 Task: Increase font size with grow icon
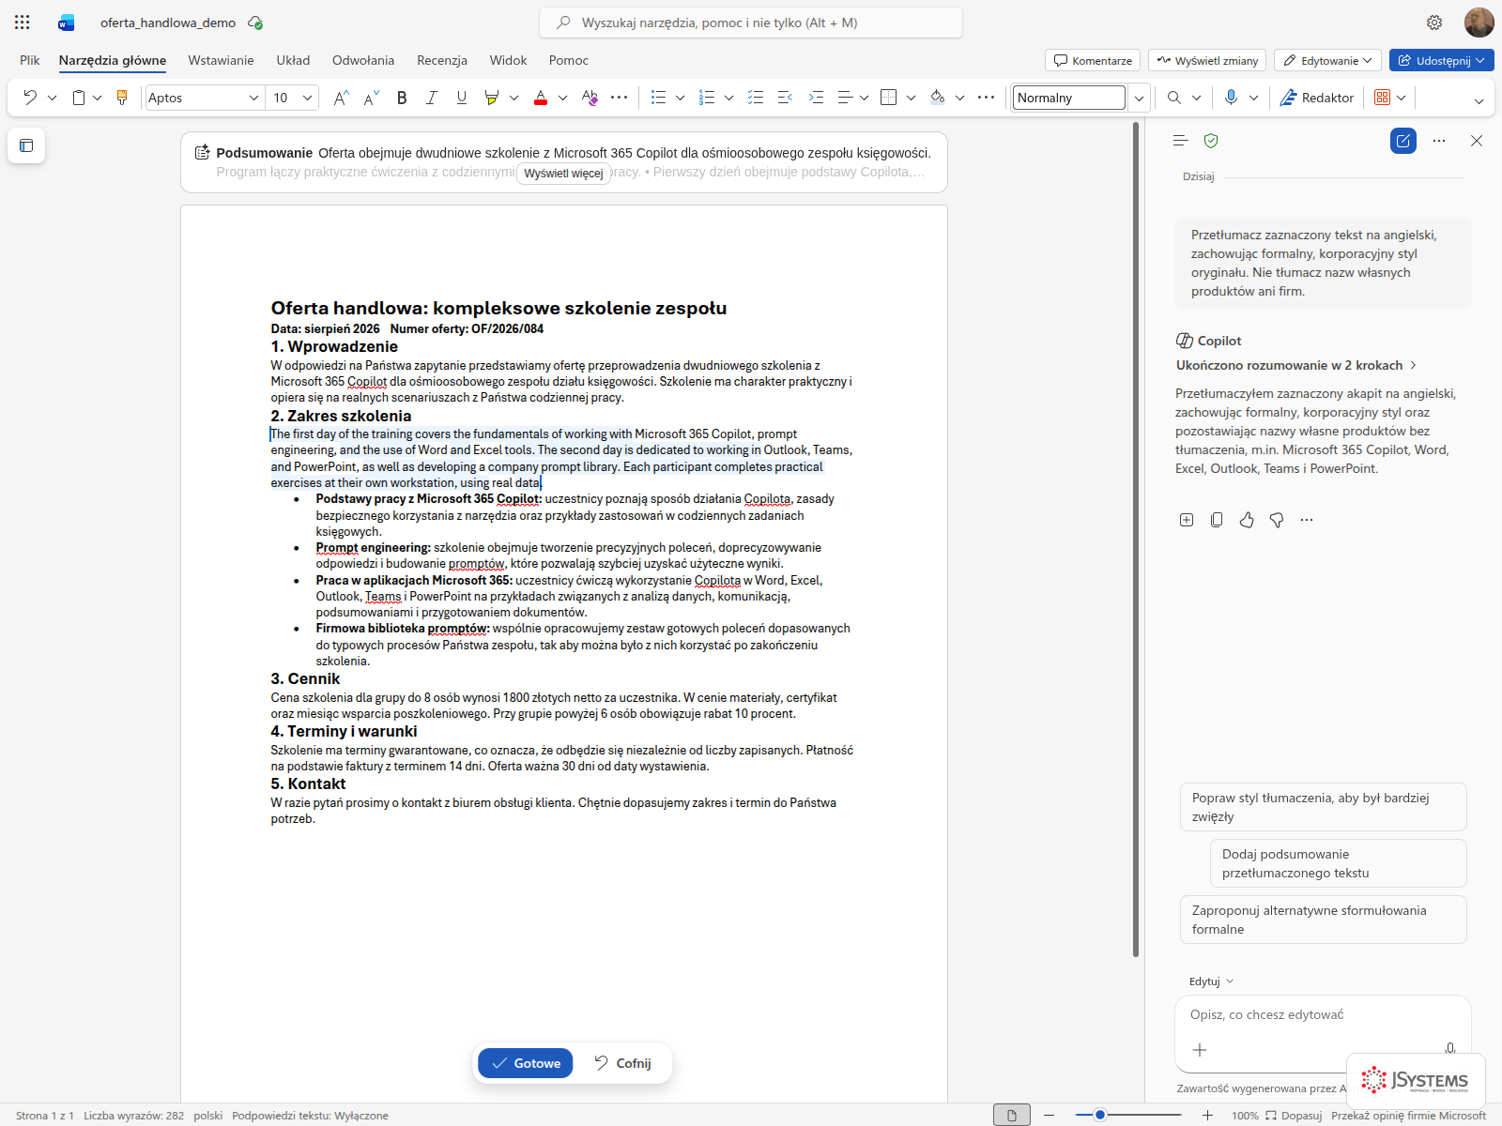pos(341,98)
